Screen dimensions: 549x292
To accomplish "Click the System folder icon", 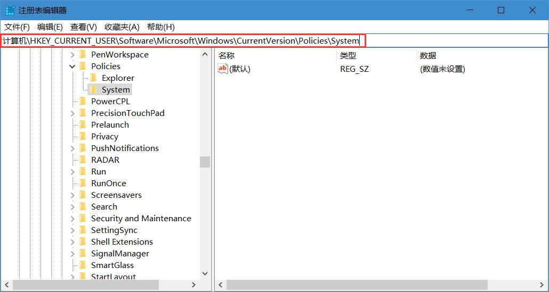I will pos(93,90).
